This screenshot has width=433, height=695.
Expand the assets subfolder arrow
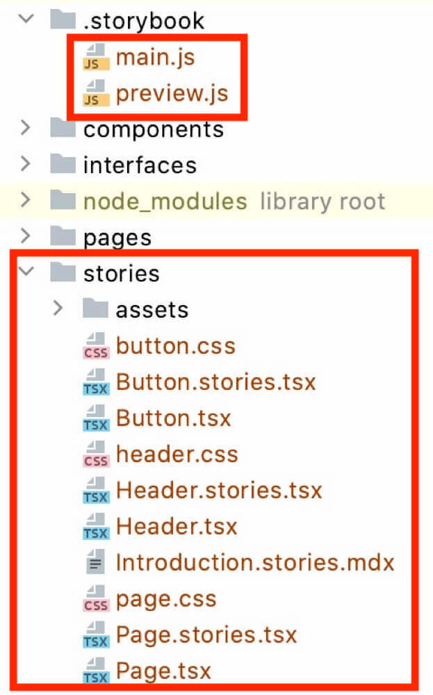59,309
